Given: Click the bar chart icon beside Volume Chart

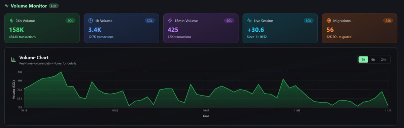Looking at the screenshot, I should [13, 59].
